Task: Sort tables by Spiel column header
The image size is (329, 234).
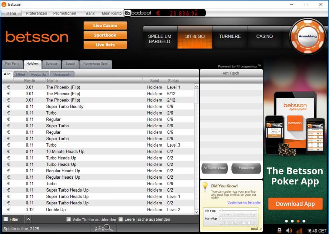Action: (x=154, y=81)
